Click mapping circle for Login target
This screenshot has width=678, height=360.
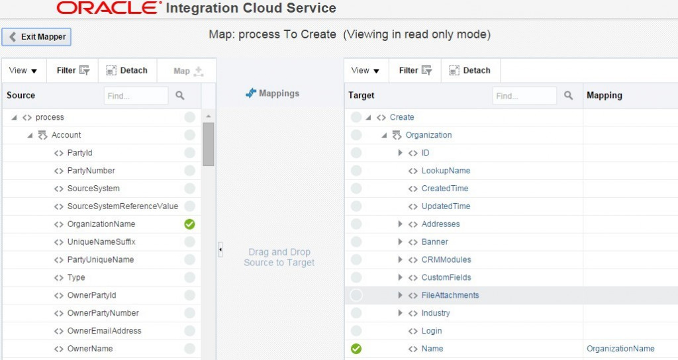click(356, 331)
